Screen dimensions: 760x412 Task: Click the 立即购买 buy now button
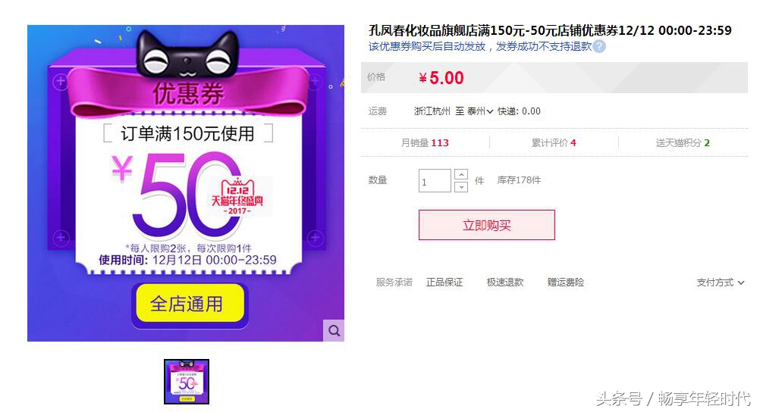point(487,225)
